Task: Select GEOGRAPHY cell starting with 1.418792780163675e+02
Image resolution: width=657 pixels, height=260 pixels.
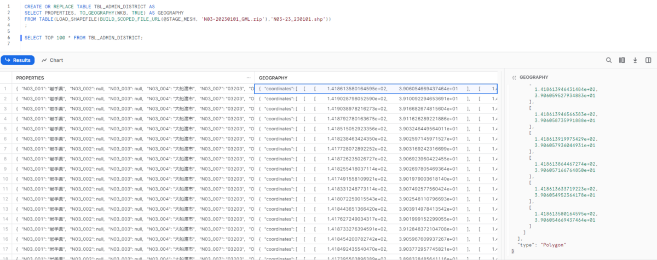Action: (x=377, y=118)
